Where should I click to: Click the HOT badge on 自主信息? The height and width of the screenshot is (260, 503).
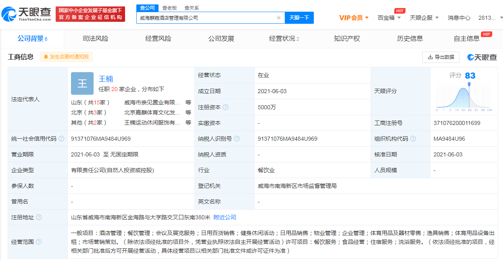point(486,34)
